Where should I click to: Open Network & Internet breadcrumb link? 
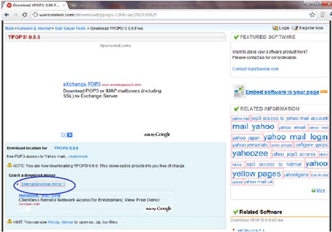tap(34, 28)
